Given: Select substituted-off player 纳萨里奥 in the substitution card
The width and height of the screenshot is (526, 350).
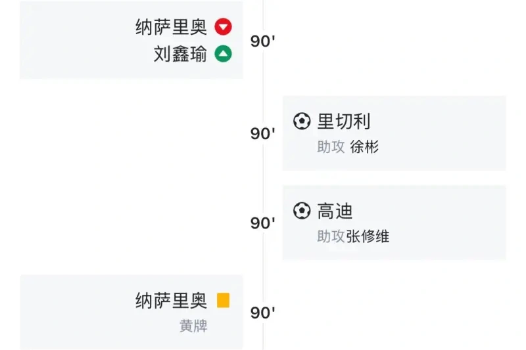Looking at the screenshot, I should 171,27.
